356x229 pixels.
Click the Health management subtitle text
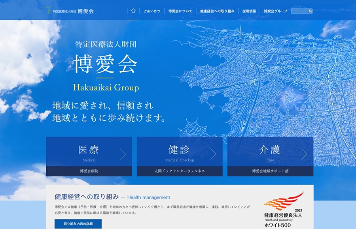pos(148,197)
